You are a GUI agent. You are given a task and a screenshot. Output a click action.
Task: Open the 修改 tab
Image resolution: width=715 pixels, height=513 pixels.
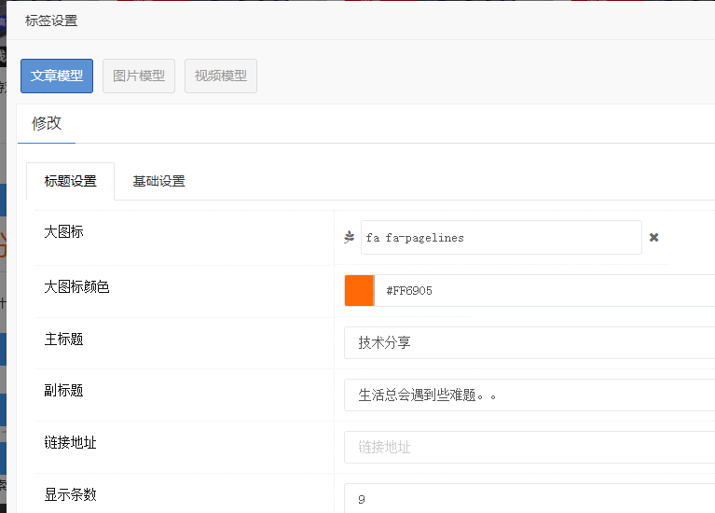(x=47, y=123)
